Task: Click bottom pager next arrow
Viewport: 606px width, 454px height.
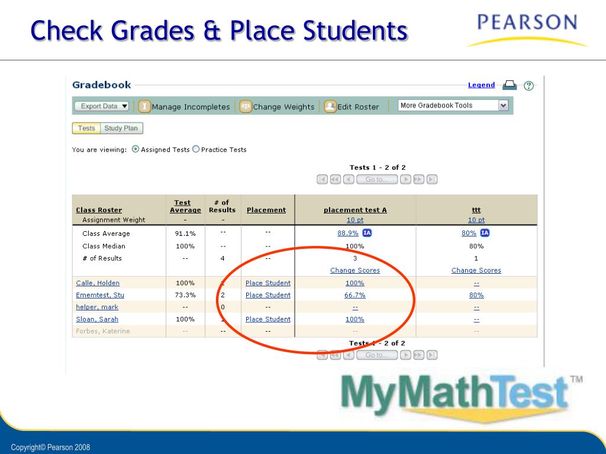Action: click(x=405, y=355)
